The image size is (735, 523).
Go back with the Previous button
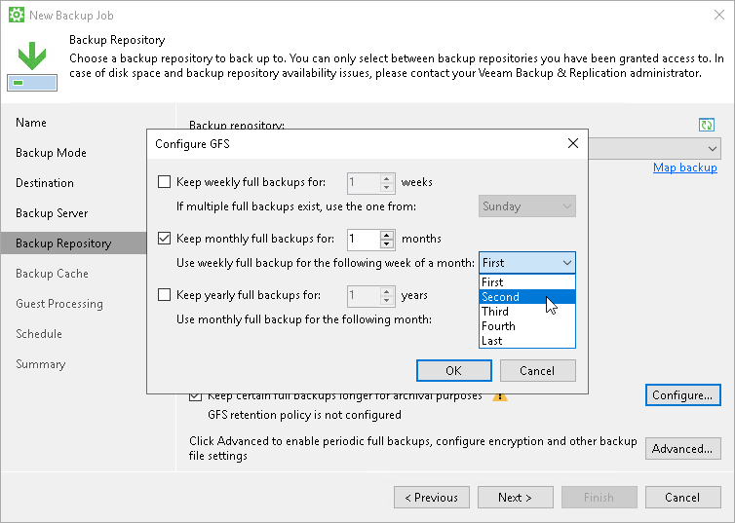pos(431,498)
